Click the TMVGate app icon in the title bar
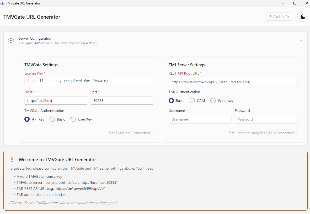 (2, 3)
